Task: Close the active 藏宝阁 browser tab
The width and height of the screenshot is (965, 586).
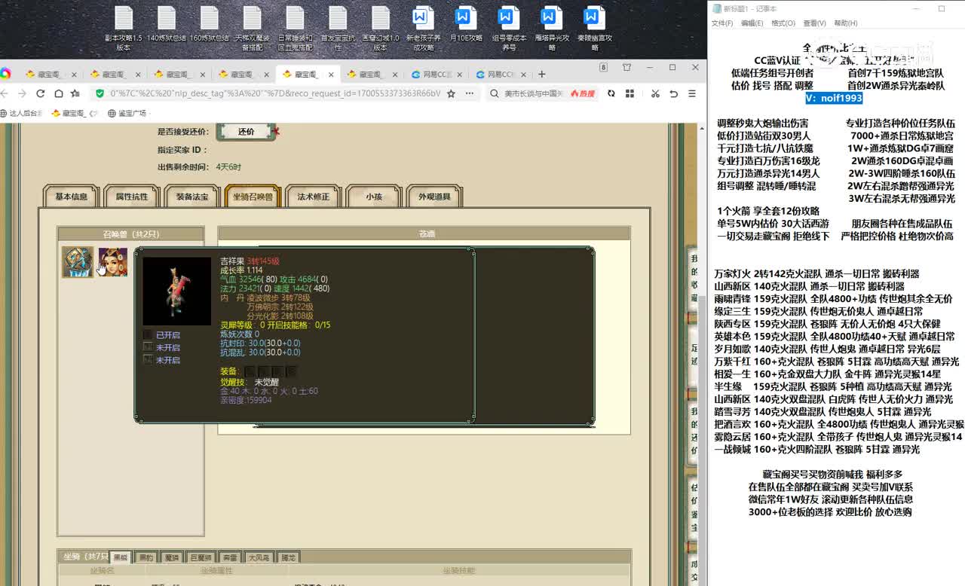Action: click(331, 74)
